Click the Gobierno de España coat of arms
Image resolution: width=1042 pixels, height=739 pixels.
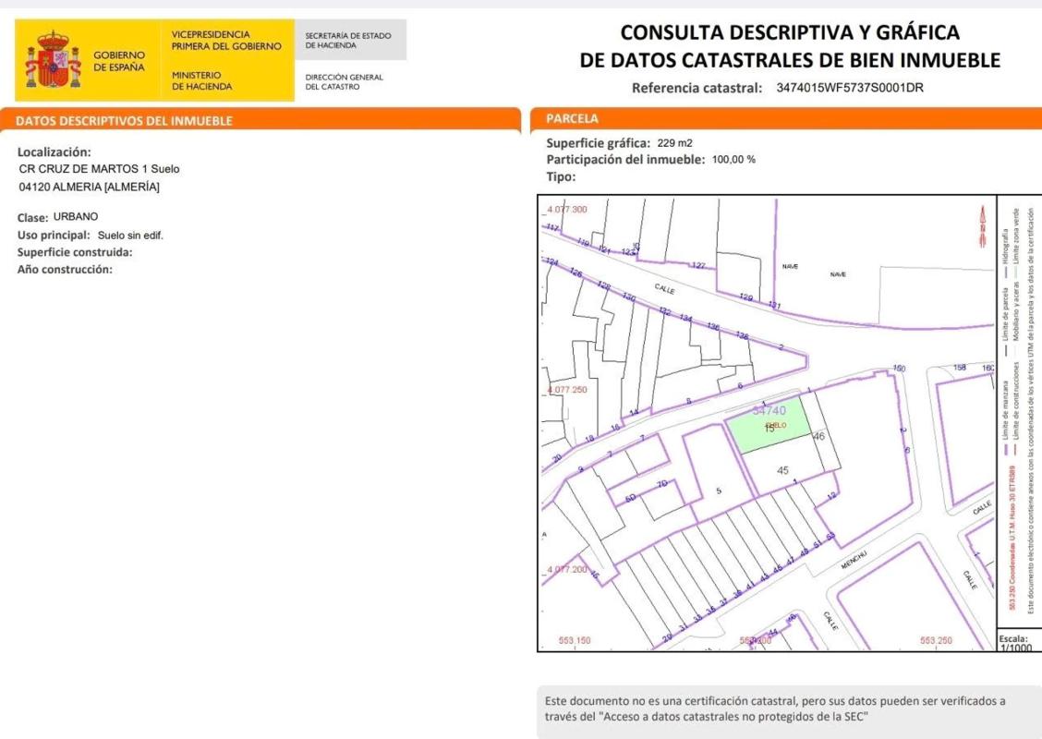coord(53,60)
